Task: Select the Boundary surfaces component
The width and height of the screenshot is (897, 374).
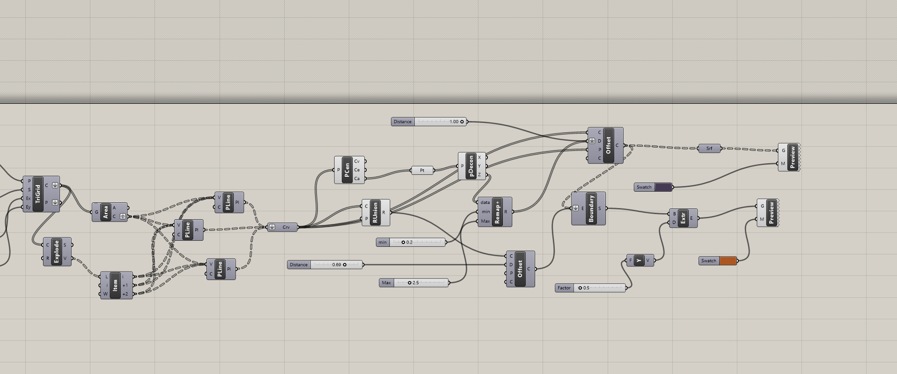Action: 591,209
